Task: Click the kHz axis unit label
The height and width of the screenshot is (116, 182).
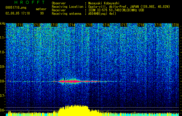Action: (3, 23)
